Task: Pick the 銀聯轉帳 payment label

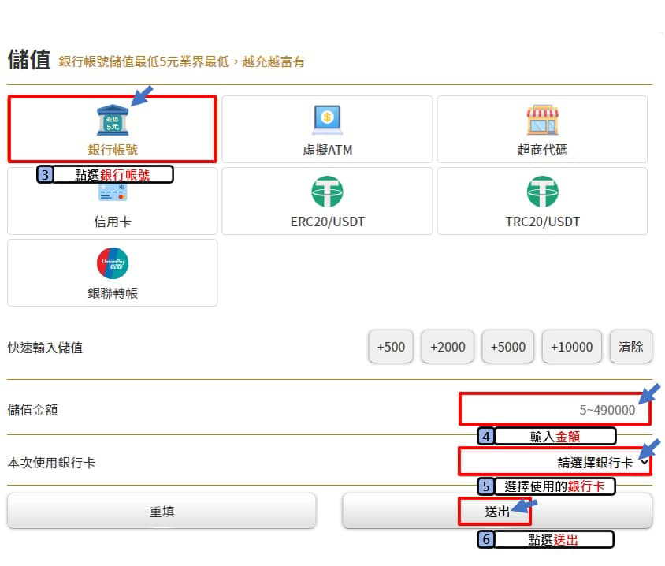Action: pos(112,292)
